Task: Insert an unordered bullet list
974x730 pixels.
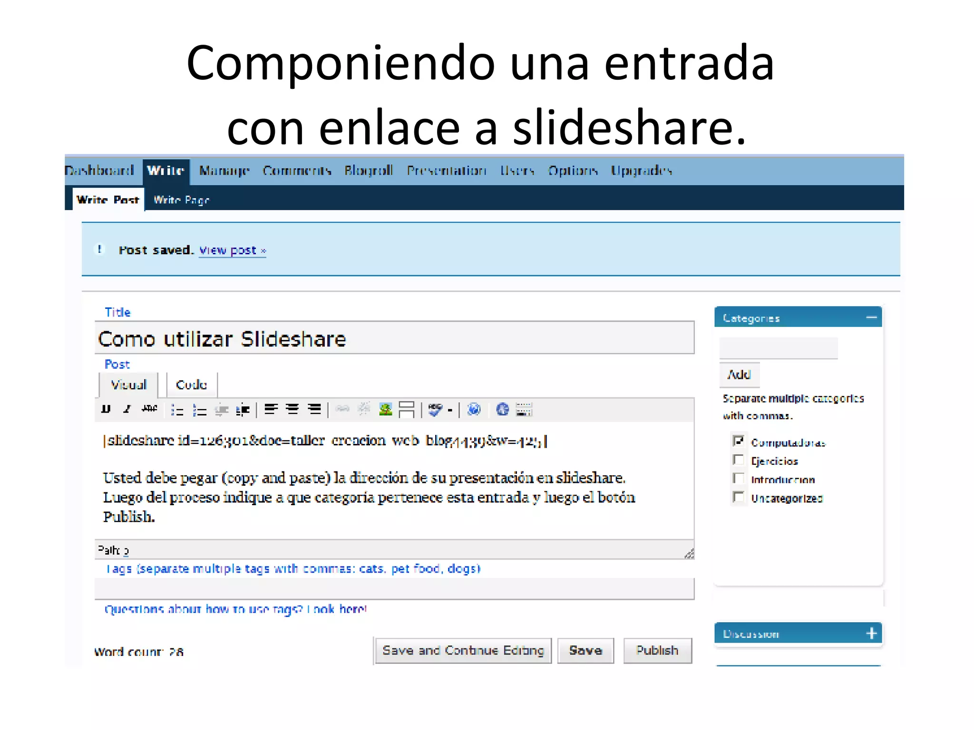Action: click(x=177, y=410)
